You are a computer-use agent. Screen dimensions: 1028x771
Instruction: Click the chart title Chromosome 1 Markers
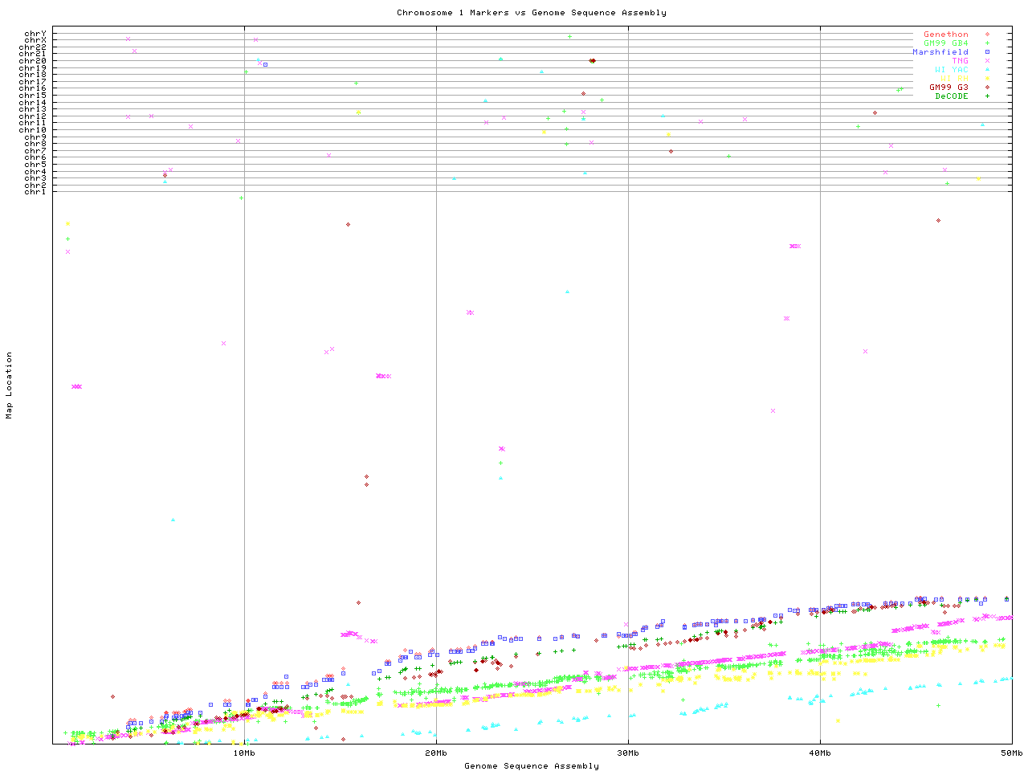[531, 13]
